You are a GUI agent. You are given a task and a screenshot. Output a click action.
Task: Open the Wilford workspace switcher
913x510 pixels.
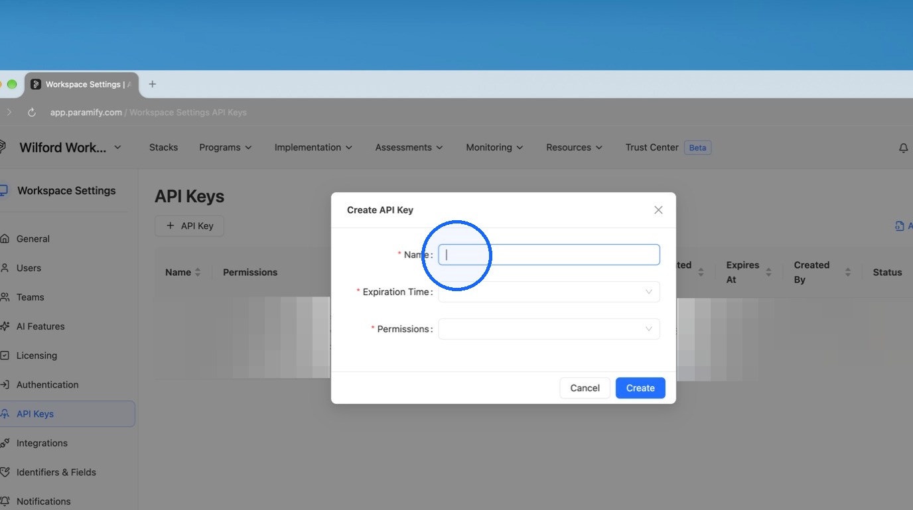(x=70, y=147)
